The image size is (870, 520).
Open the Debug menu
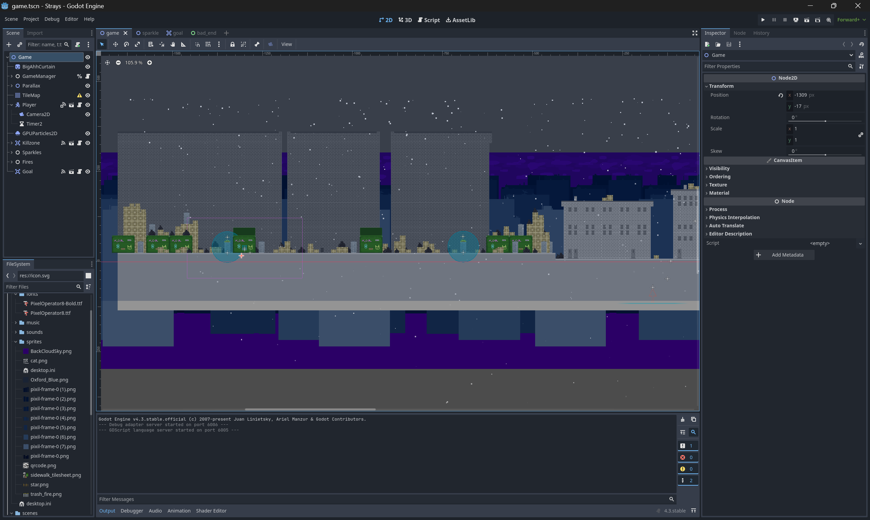point(52,19)
